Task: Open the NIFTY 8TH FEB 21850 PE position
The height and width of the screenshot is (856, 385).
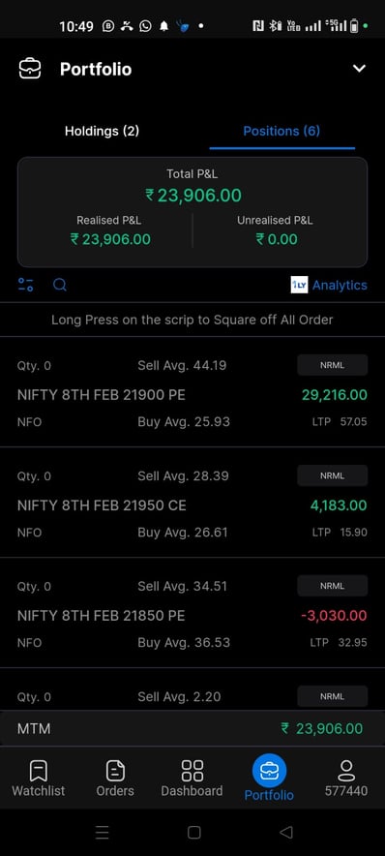Action: pos(192,613)
